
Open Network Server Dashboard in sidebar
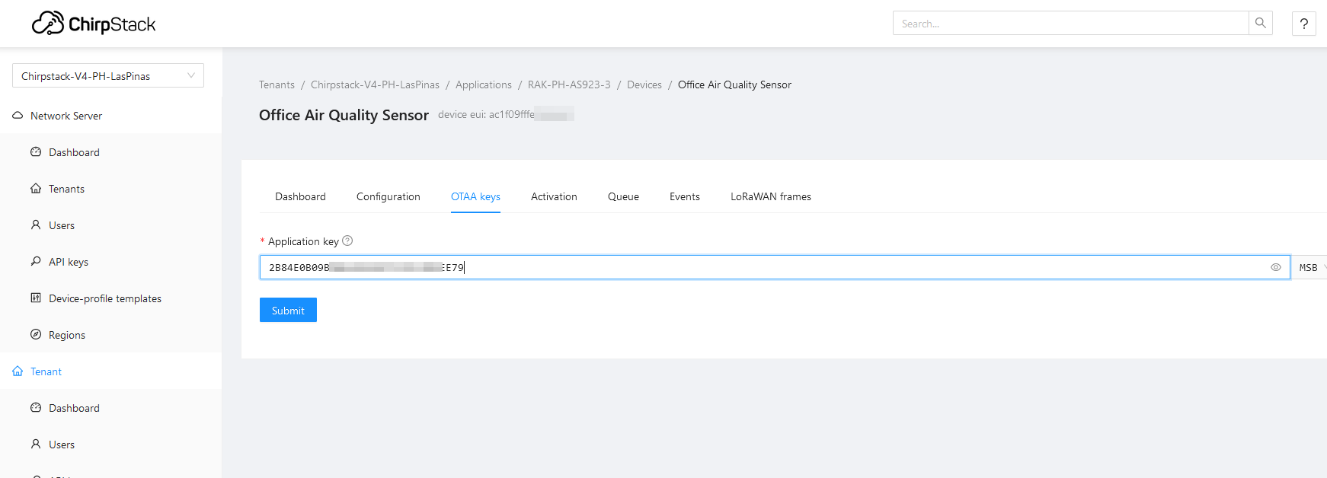point(111,152)
